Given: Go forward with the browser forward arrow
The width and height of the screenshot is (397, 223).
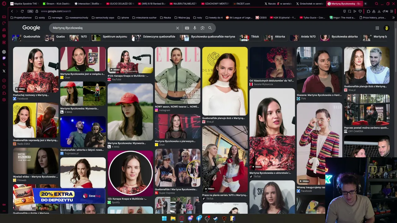Looking at the screenshot, I should (x=17, y=11).
